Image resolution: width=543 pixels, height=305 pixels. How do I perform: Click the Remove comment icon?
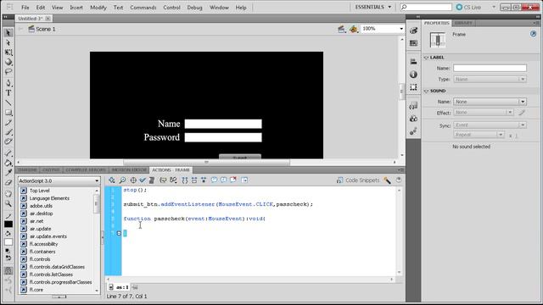233,180
